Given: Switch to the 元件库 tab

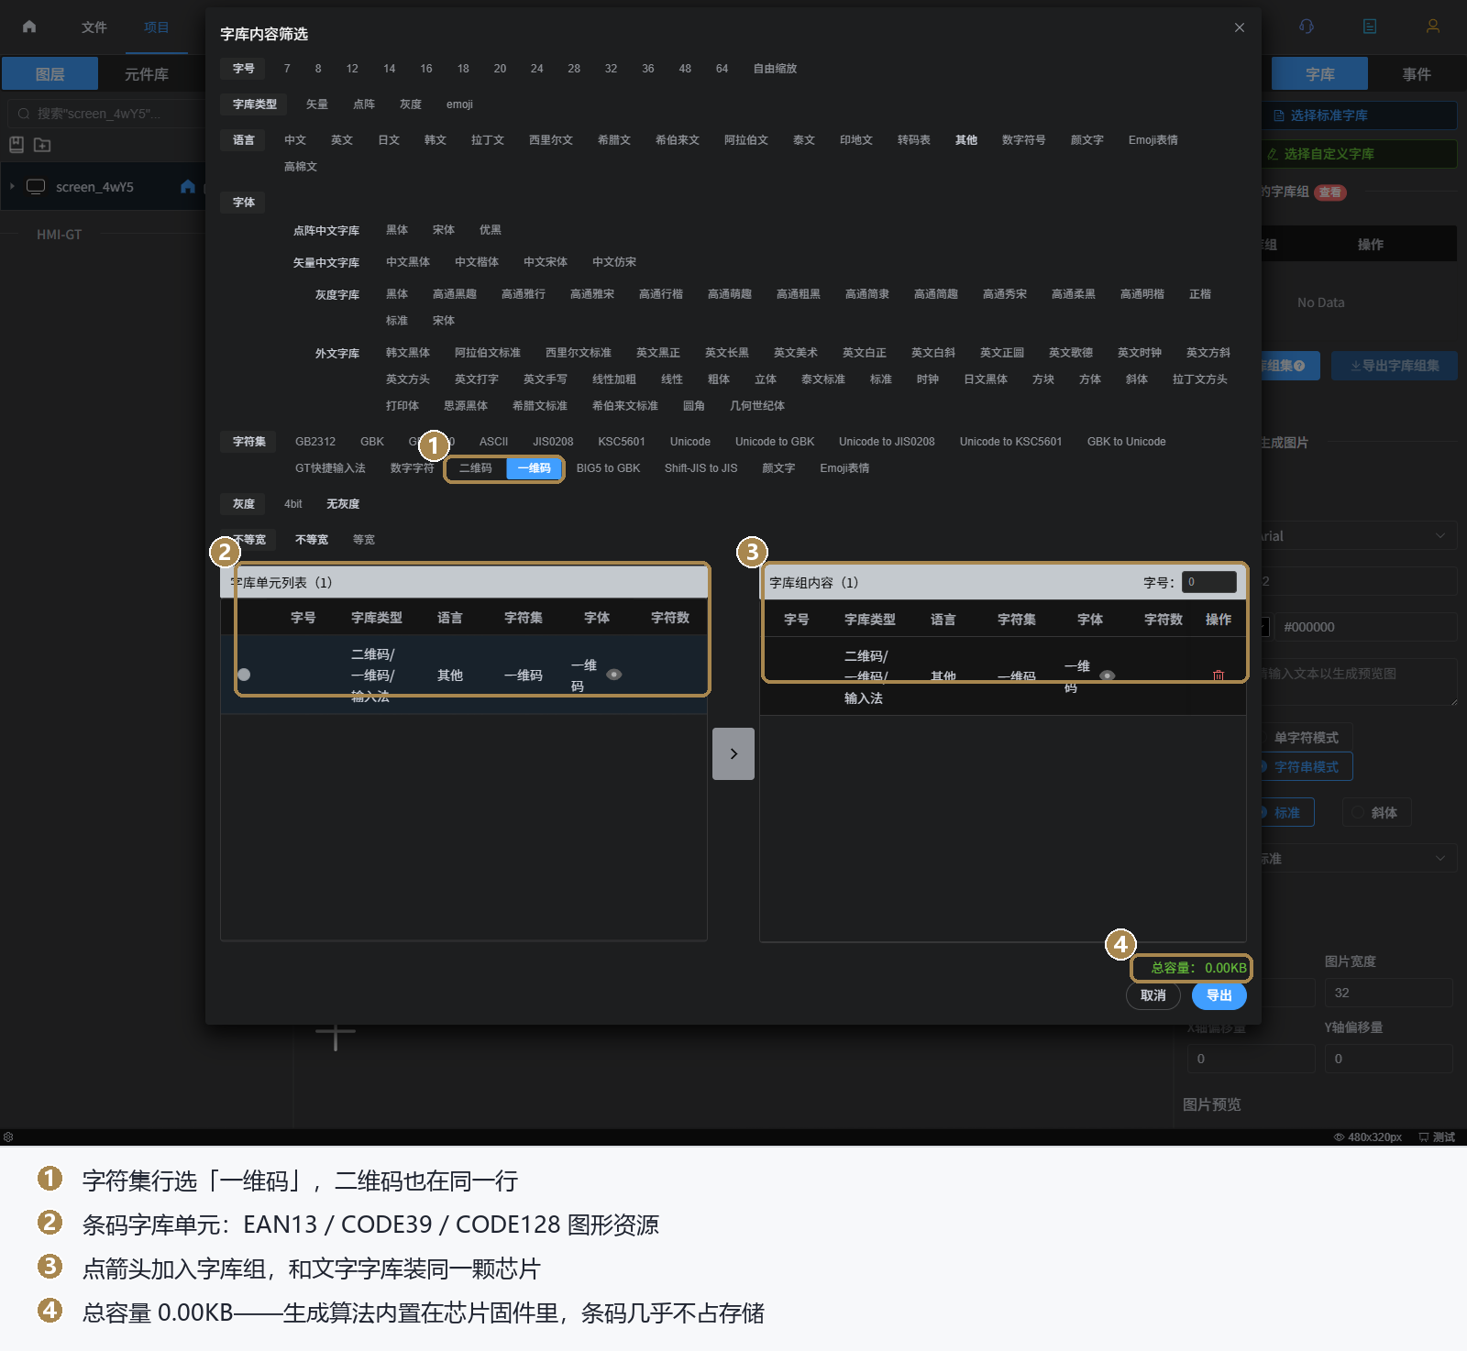Looking at the screenshot, I should click(x=147, y=74).
